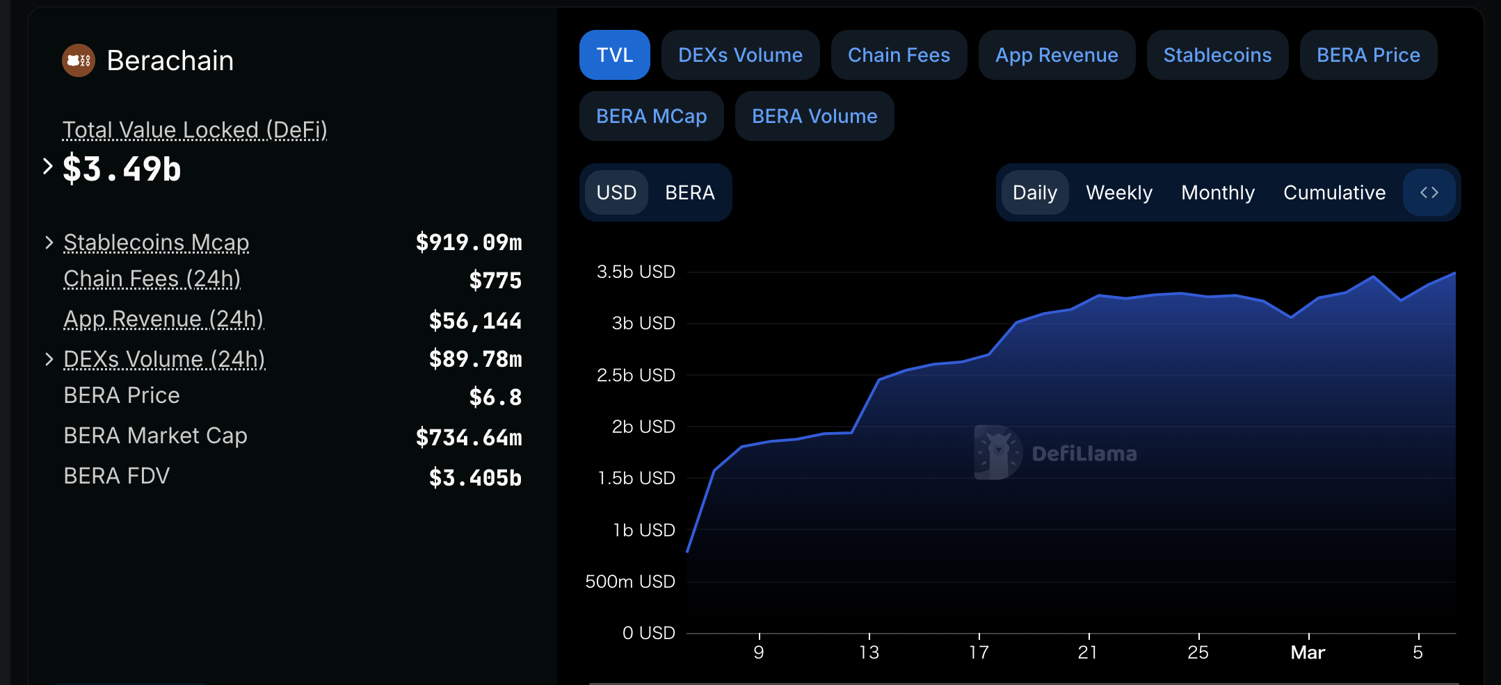The width and height of the screenshot is (1501, 685).
Task: Enable the DEXs Volume chart
Action: (741, 55)
